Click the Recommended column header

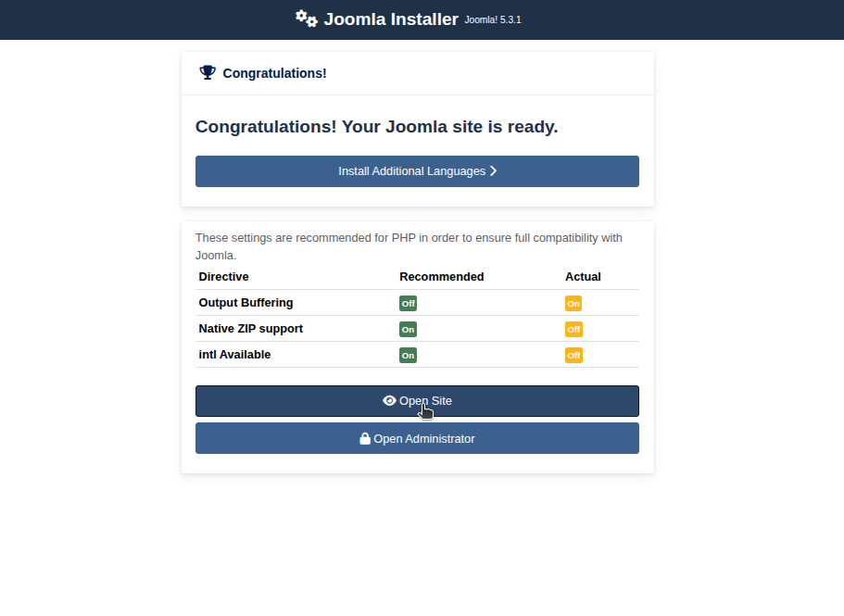[441, 277]
